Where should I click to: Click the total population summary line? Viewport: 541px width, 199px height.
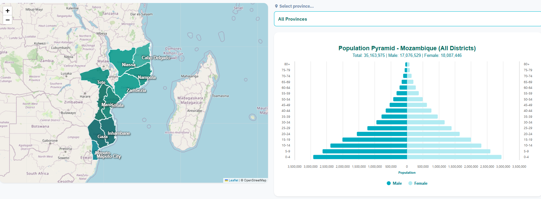click(x=407, y=56)
